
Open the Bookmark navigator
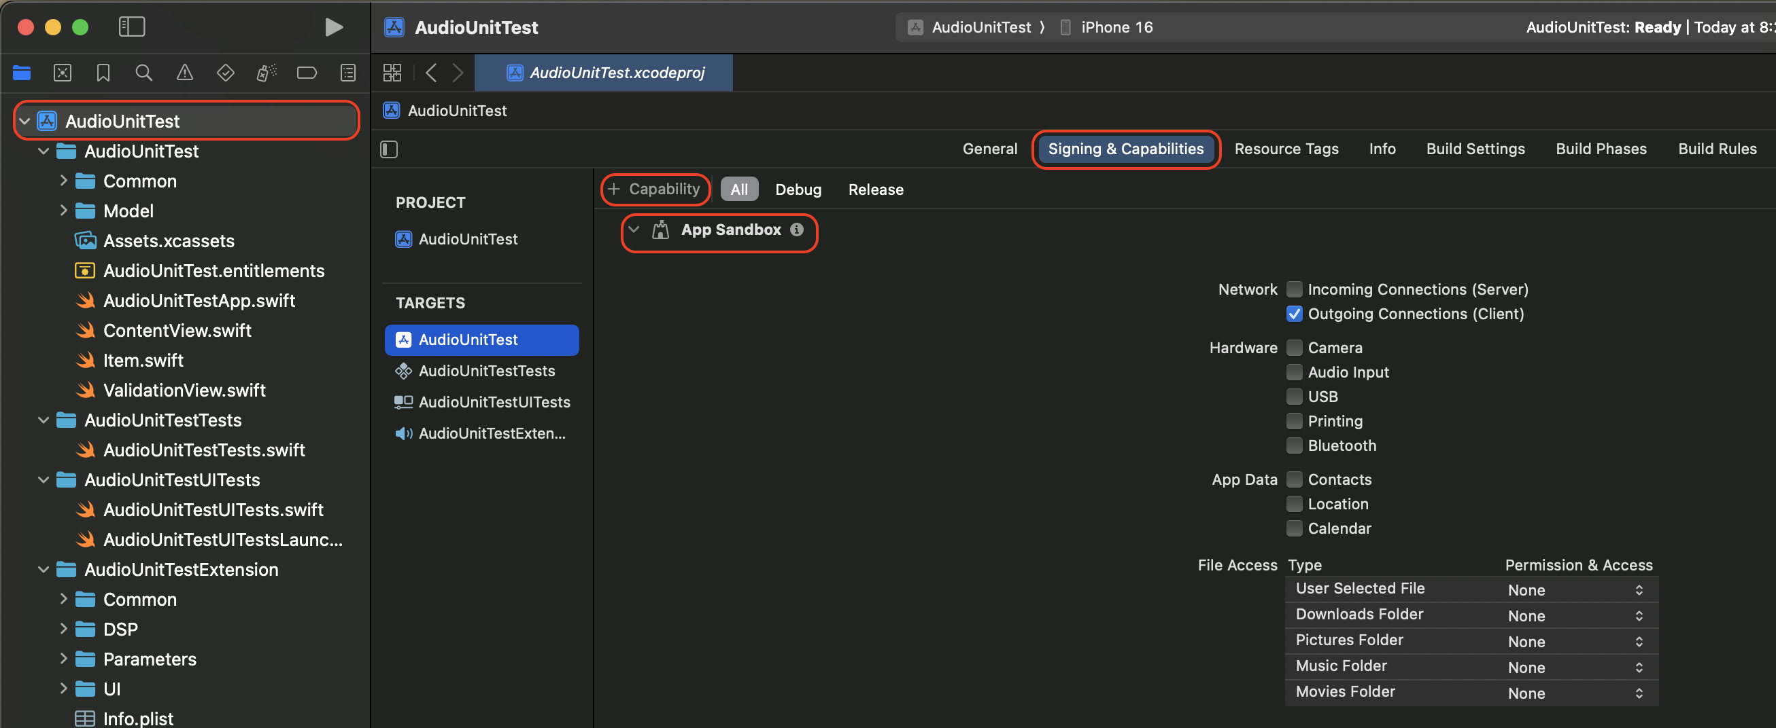tap(103, 72)
